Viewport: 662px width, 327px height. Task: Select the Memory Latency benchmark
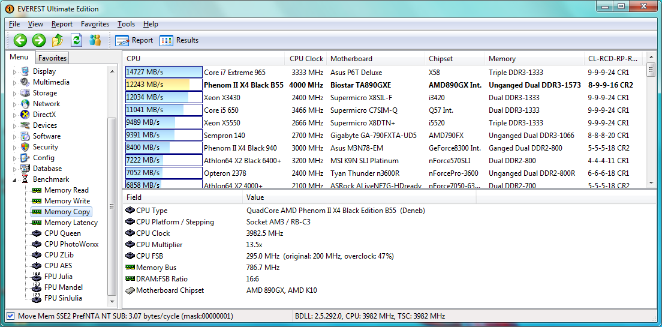click(x=71, y=223)
